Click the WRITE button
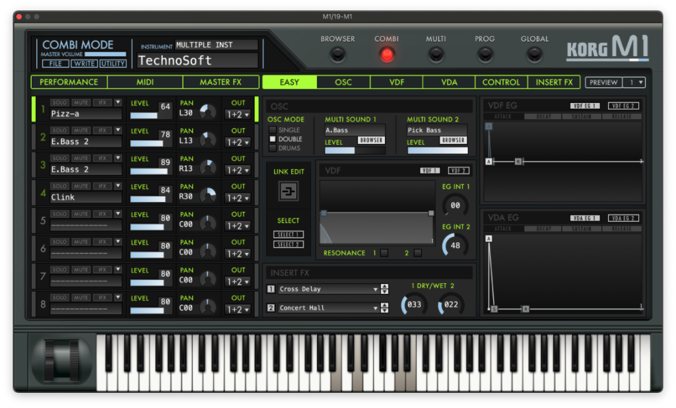This screenshot has width=676, height=408. tap(84, 63)
